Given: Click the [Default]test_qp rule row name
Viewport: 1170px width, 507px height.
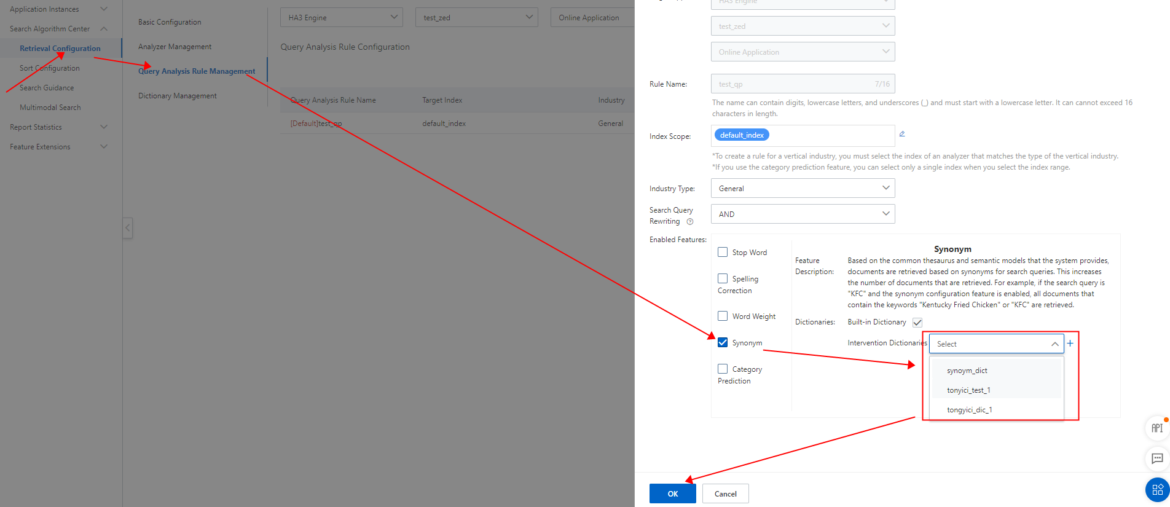Looking at the screenshot, I should 316,124.
